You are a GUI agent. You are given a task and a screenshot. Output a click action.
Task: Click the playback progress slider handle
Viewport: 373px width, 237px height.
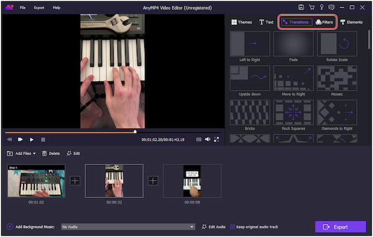tap(135, 132)
